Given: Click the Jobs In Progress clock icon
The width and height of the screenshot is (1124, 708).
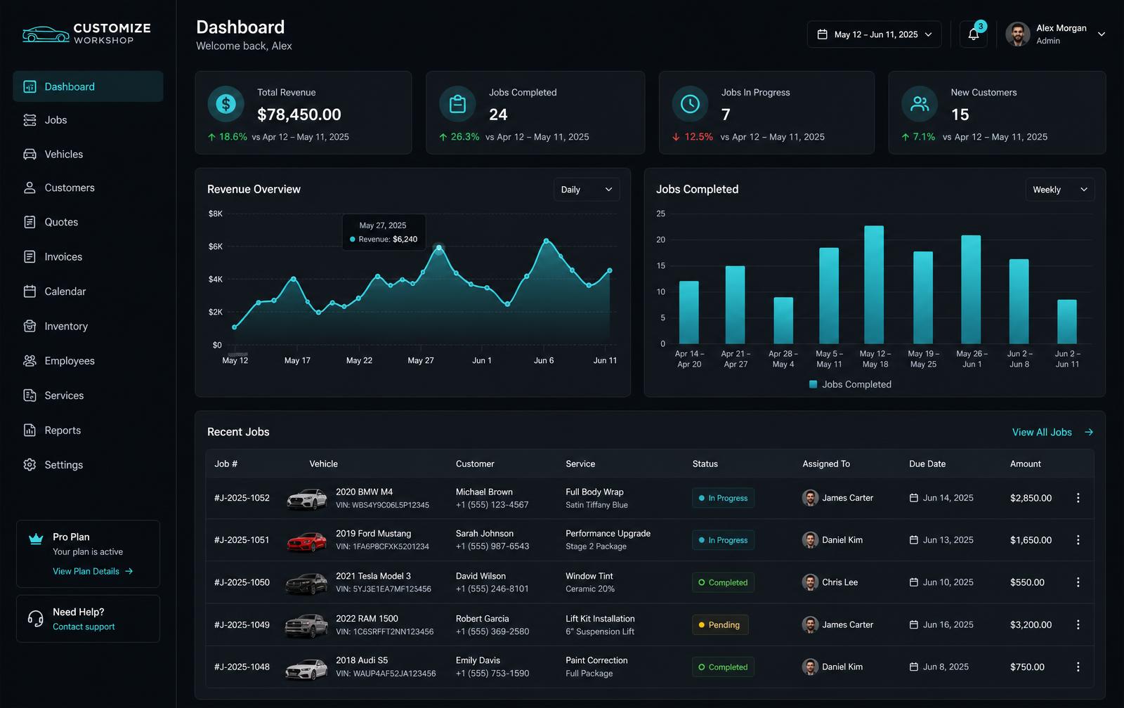Looking at the screenshot, I should pos(690,104).
